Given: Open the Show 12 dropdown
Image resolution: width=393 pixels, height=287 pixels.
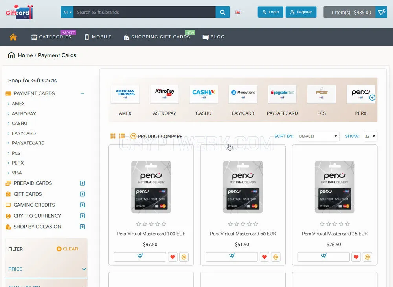Looking at the screenshot, I should pyautogui.click(x=371, y=136).
